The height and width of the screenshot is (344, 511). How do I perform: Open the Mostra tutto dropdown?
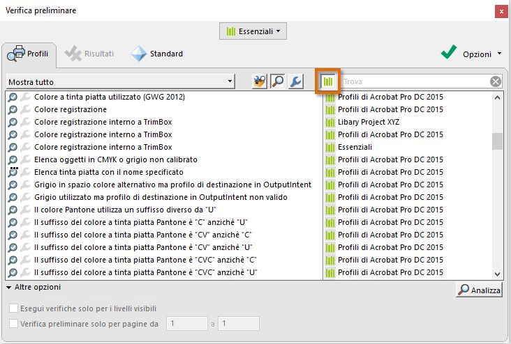coord(120,82)
